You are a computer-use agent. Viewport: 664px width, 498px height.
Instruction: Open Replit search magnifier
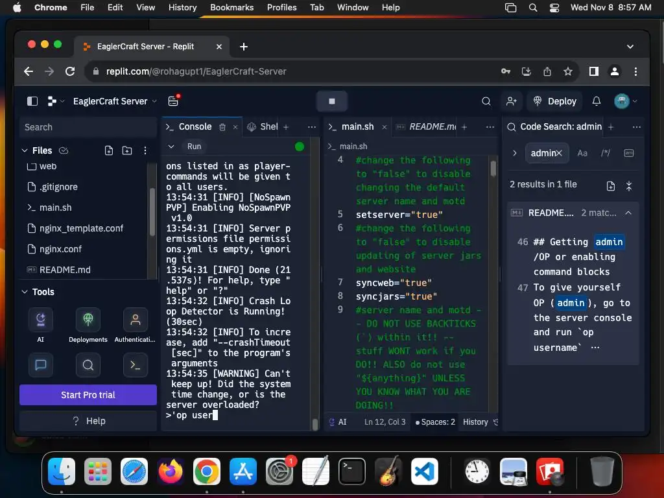point(486,101)
